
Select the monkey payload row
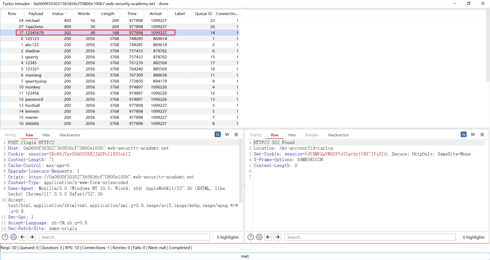click(120, 87)
